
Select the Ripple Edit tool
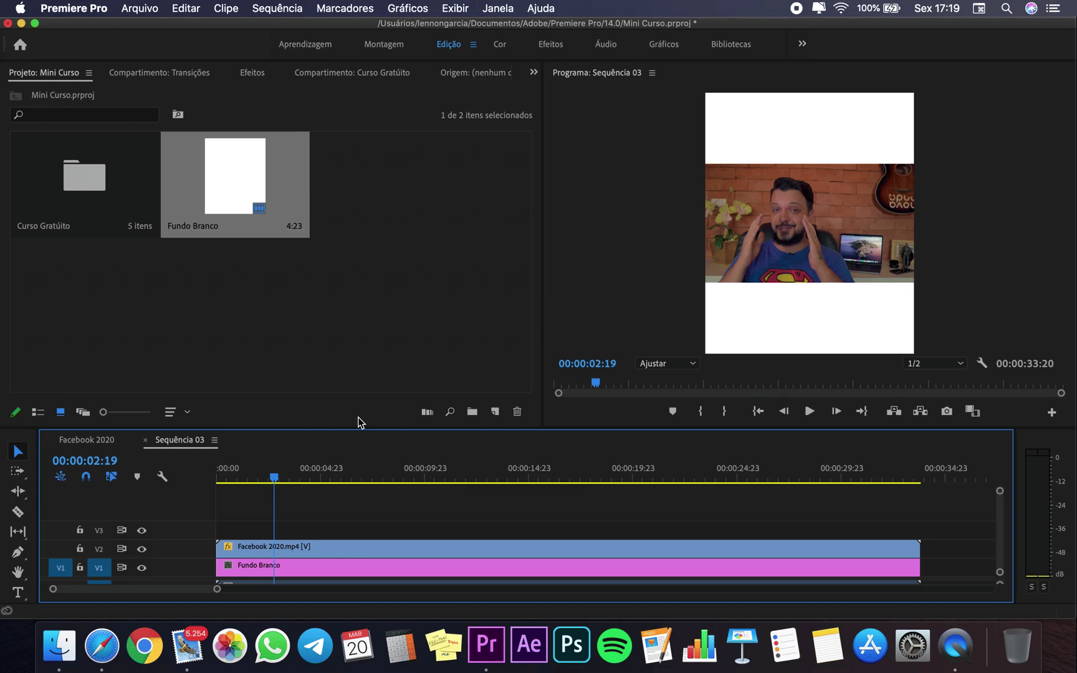pos(17,491)
